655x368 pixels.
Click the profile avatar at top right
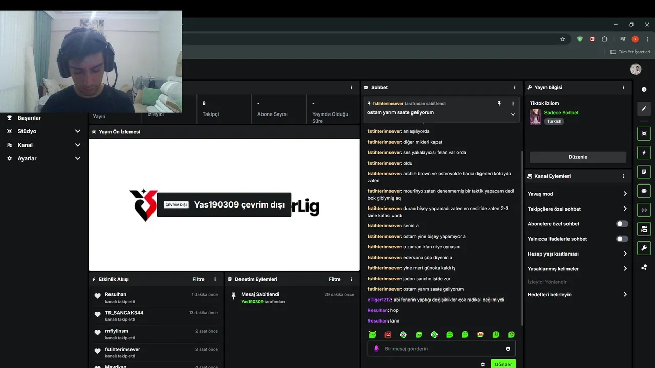pos(636,69)
